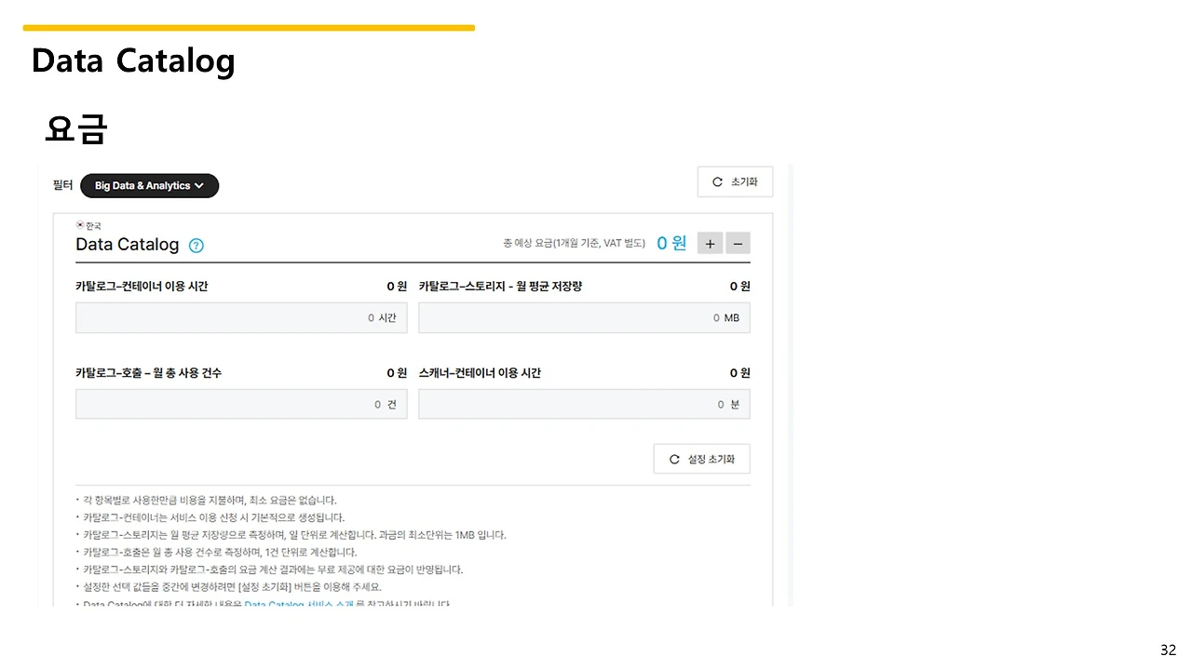Click the chevron arrow on the Big Data & Analytics pill

(x=199, y=185)
